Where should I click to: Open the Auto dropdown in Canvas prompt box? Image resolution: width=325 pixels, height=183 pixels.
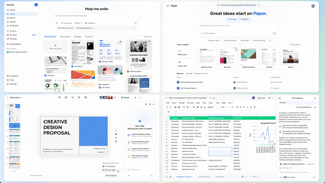(x=79, y=23)
